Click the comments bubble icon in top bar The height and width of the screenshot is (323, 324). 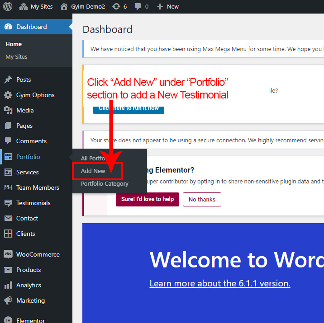pos(138,6)
